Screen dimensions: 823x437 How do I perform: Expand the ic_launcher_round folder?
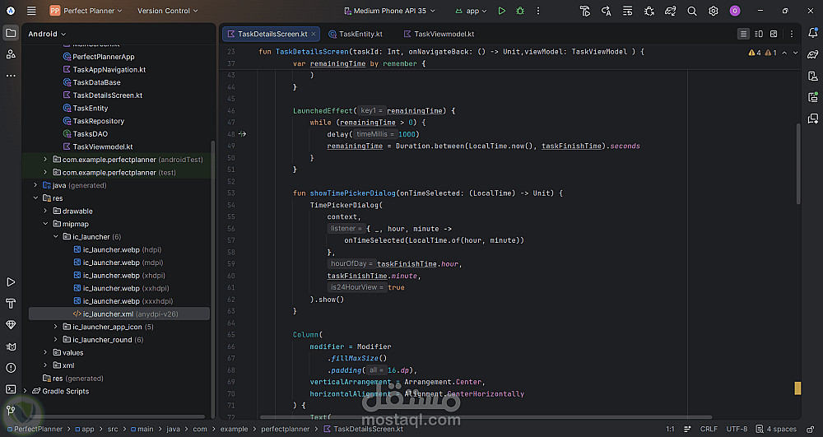(56, 340)
